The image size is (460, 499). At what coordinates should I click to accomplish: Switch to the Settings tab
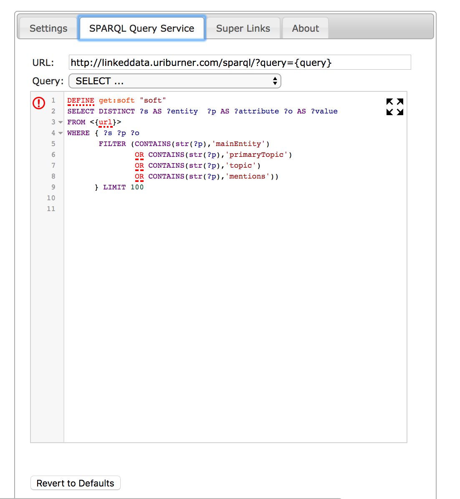(x=48, y=28)
